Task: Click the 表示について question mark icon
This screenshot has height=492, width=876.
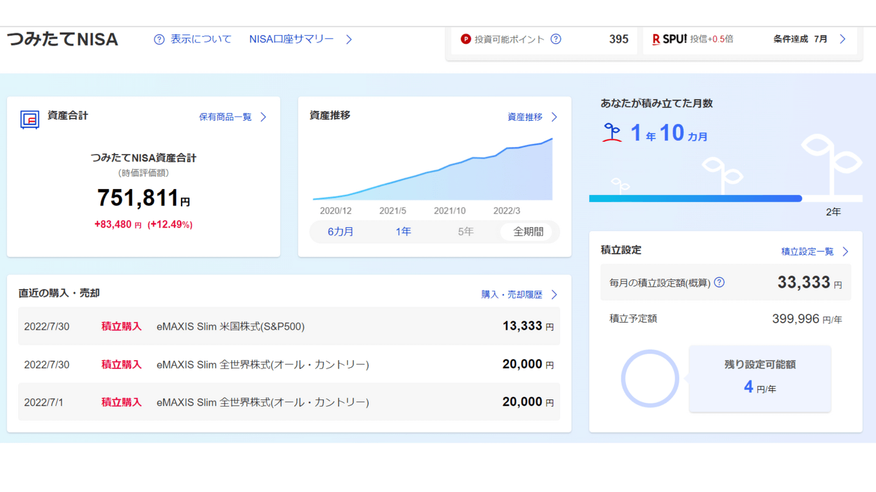Action: pos(159,39)
